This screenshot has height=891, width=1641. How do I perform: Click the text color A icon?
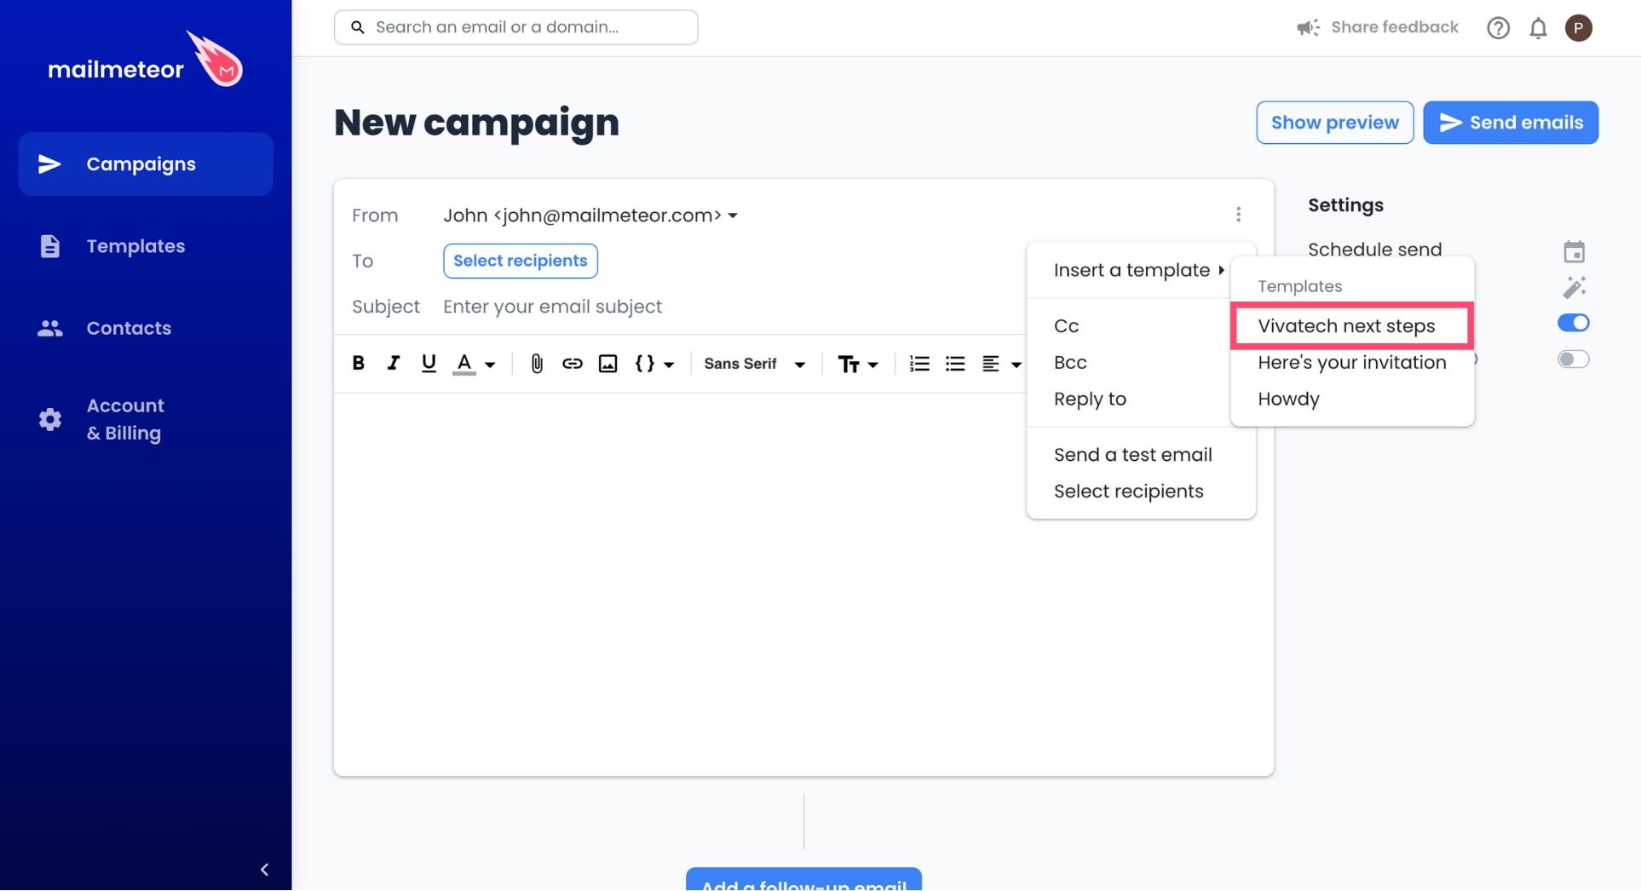464,364
